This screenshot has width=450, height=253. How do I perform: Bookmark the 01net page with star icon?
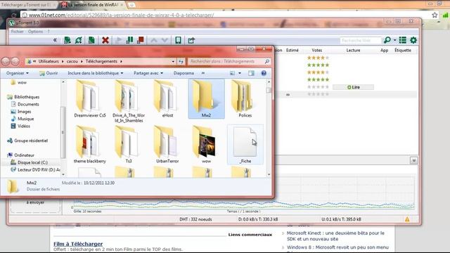coord(435,15)
